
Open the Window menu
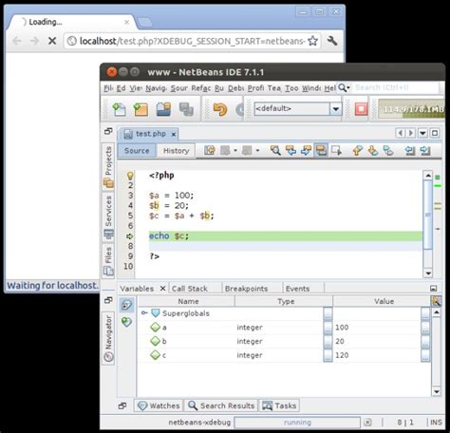click(311, 88)
